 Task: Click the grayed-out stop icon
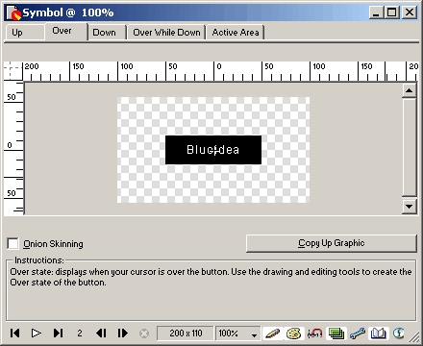(x=144, y=334)
